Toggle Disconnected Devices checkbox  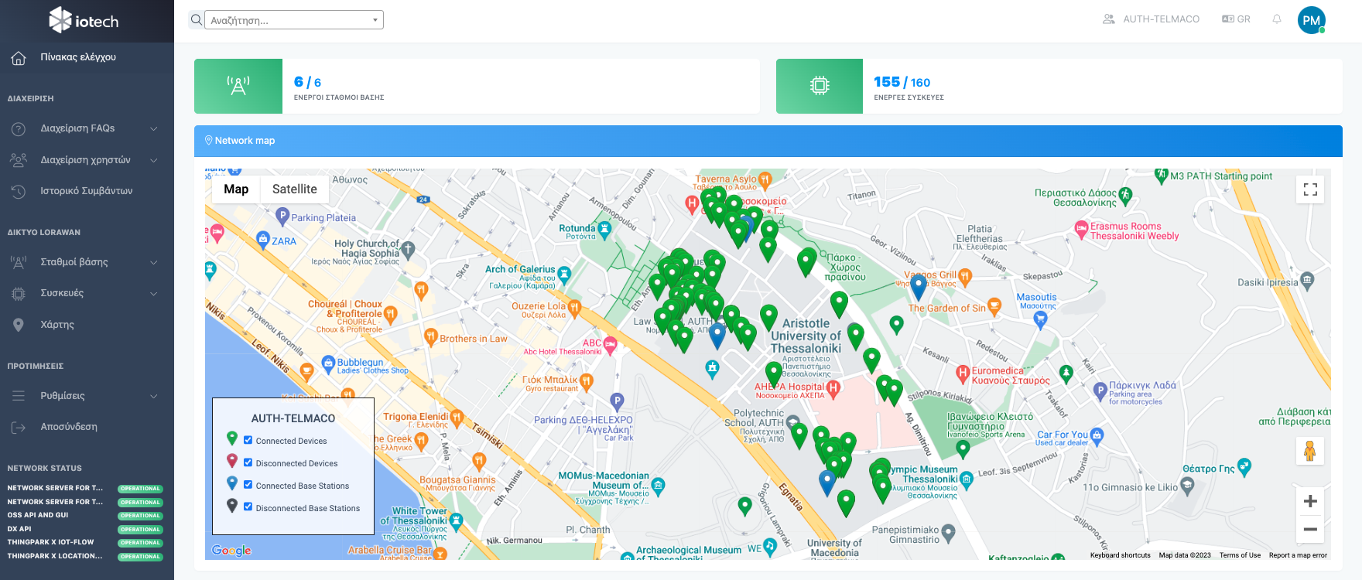point(248,462)
